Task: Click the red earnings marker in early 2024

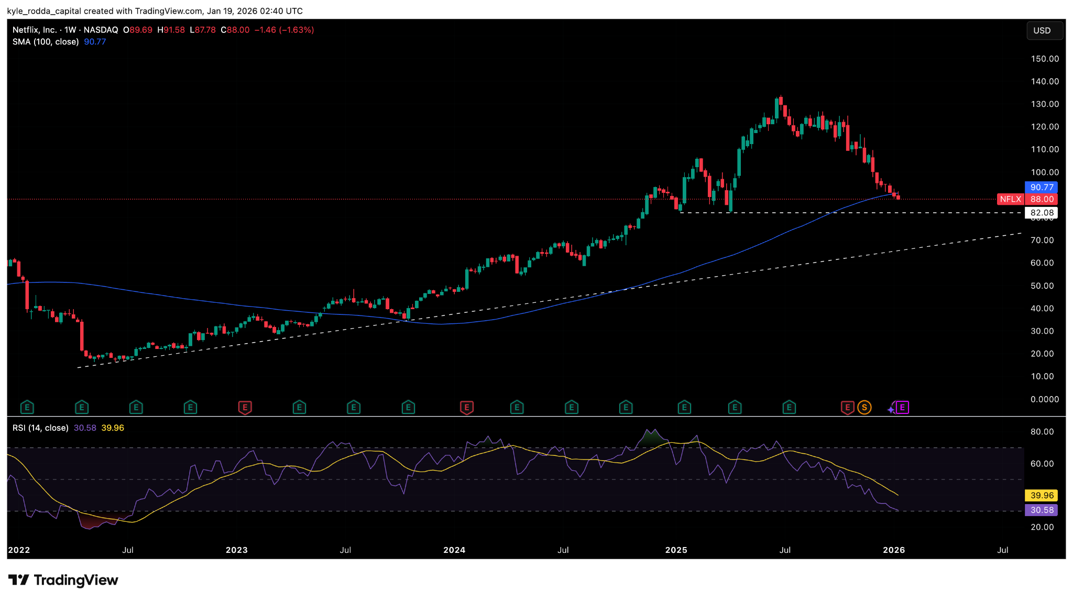Action: 466,407
